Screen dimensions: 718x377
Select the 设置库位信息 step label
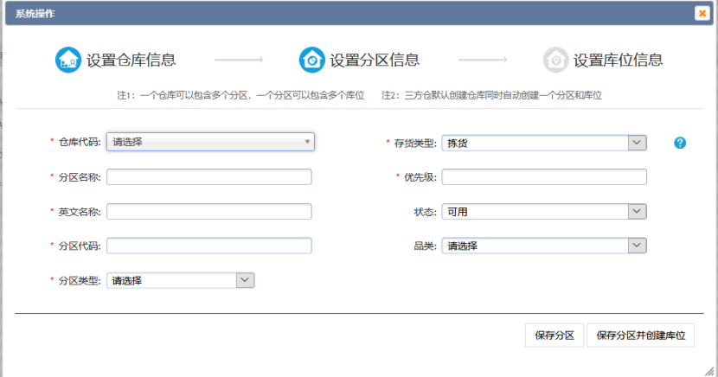619,61
